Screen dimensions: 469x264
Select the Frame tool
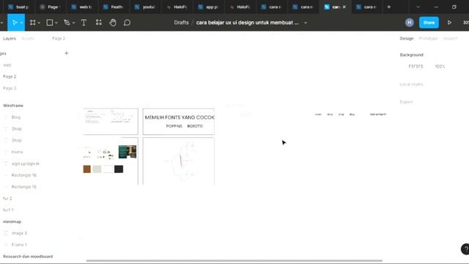(32, 23)
